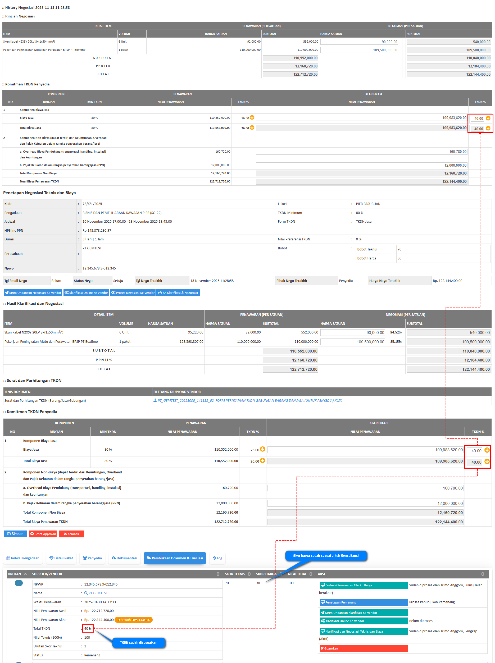Rincian Negosiasi table: click 109,500,000.00 harga satuan input
This screenshot has height=663, width=495.
[359, 50]
